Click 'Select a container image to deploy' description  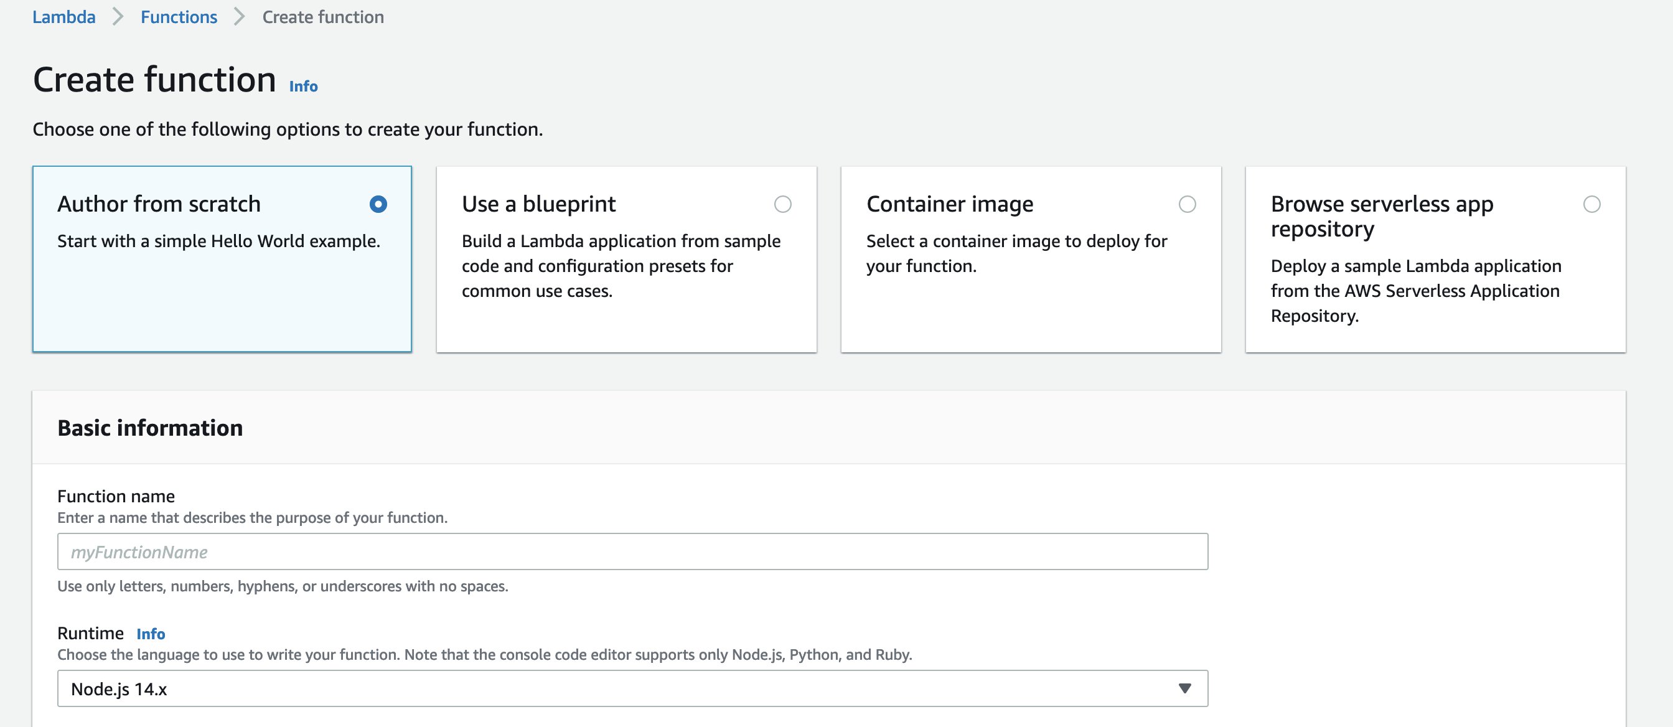tap(1016, 253)
